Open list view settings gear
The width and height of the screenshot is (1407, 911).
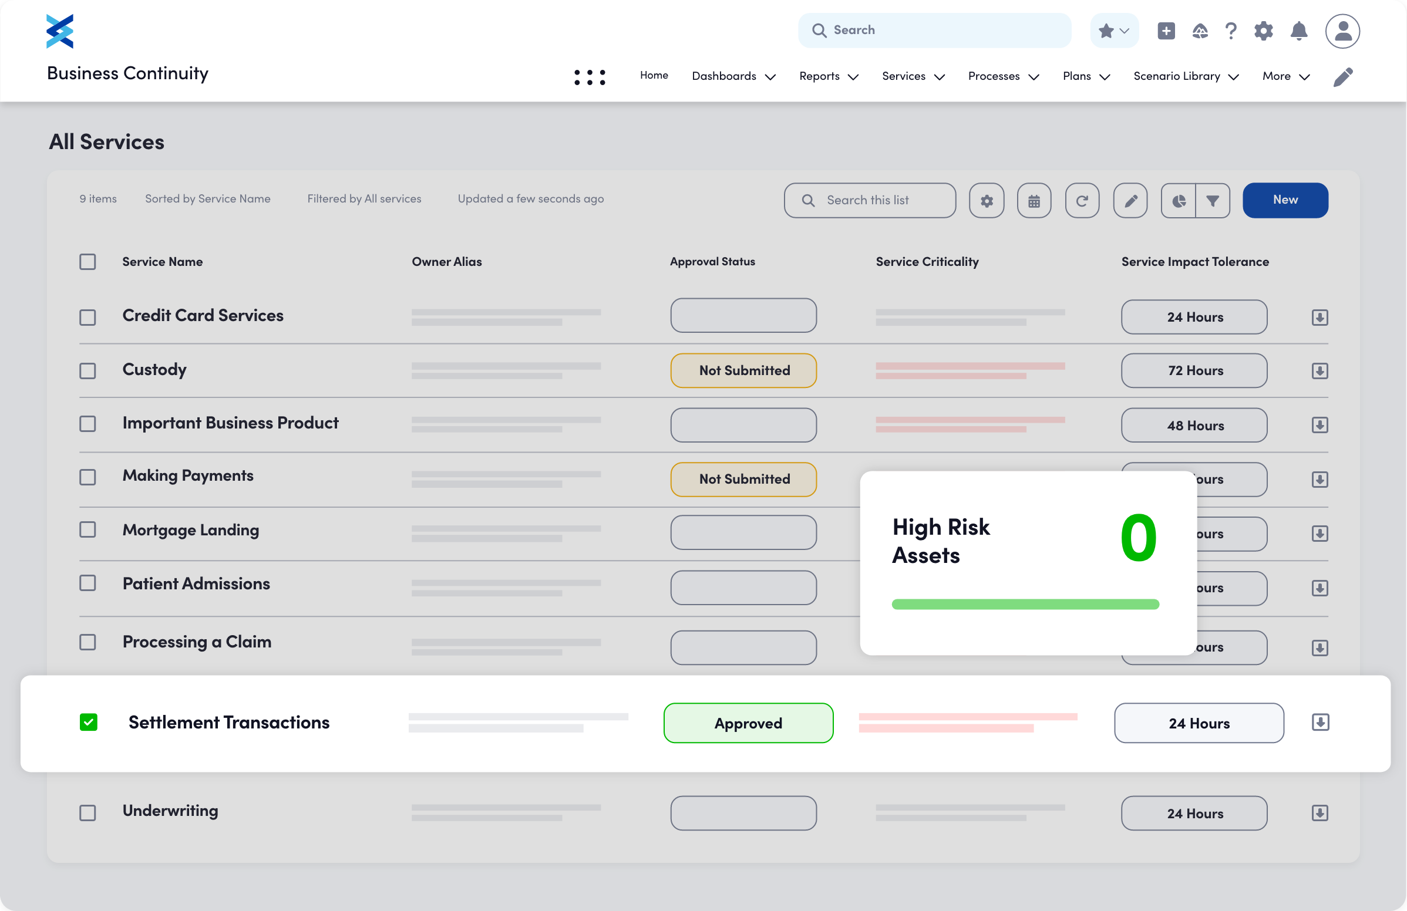point(986,200)
